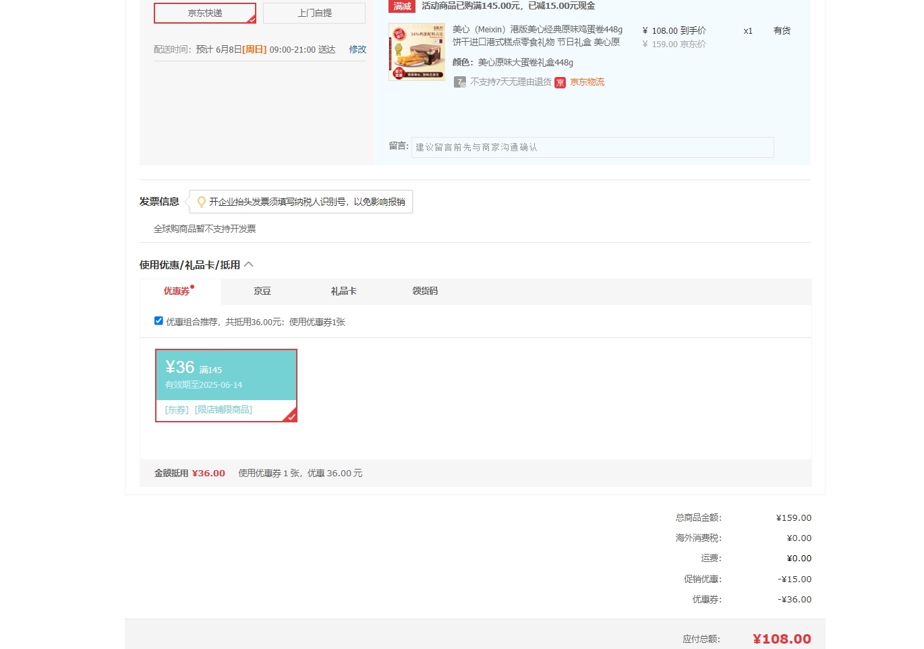
Task: Click the 优惠券 -¥36.00 summary value
Action: click(x=795, y=600)
